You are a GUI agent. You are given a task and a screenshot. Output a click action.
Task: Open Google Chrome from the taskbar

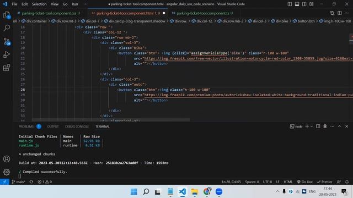207,191
